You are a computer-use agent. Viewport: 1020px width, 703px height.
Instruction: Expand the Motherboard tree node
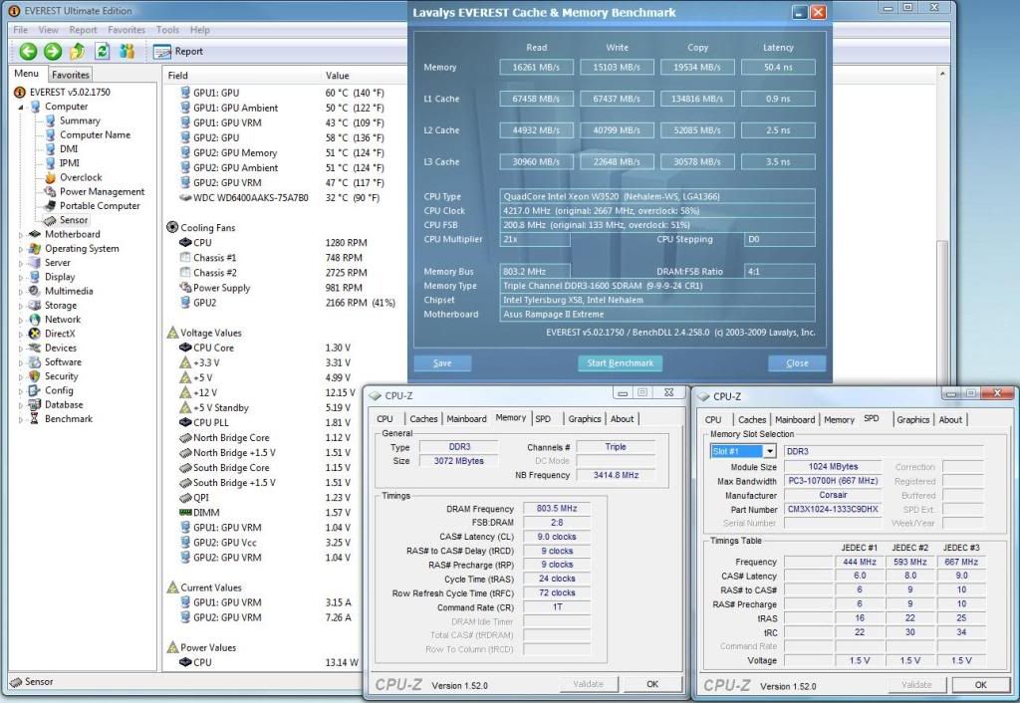pyautogui.click(x=21, y=235)
